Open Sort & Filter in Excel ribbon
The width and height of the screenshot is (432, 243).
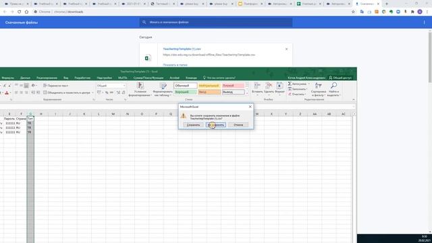[x=318, y=89]
